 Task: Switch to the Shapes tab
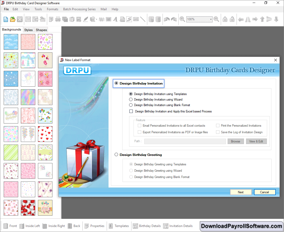pos(41,30)
